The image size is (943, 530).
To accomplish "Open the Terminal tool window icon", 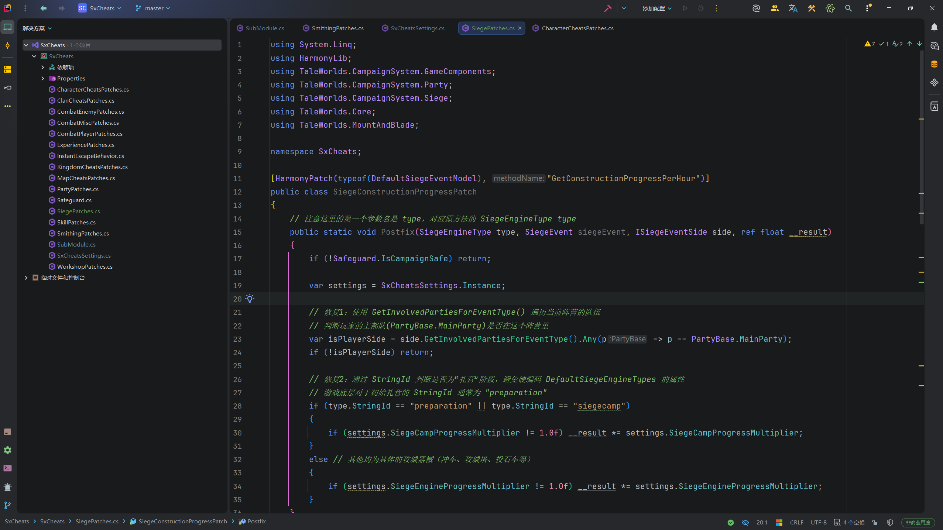I will [x=7, y=468].
